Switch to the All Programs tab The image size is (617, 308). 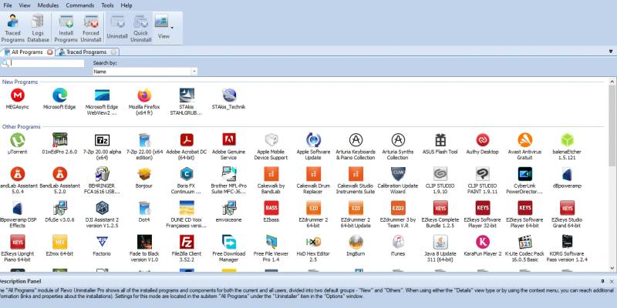27,52
